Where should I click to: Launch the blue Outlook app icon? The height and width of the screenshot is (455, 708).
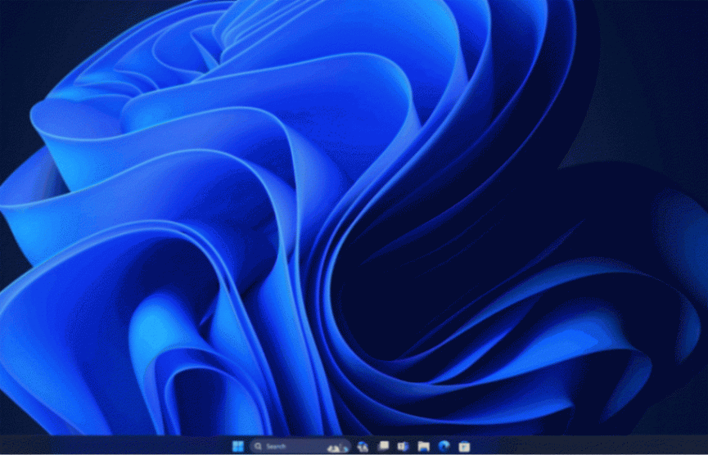tap(403, 446)
